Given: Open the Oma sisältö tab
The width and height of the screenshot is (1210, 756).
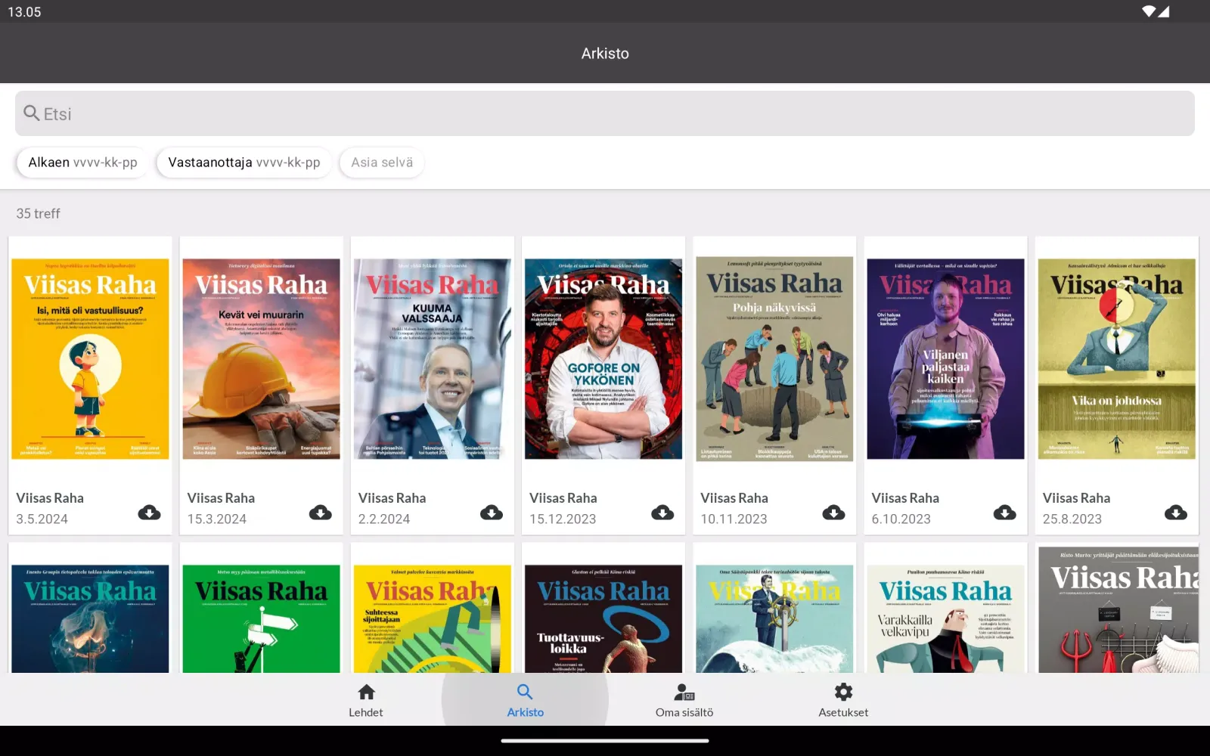Looking at the screenshot, I should click(x=684, y=700).
